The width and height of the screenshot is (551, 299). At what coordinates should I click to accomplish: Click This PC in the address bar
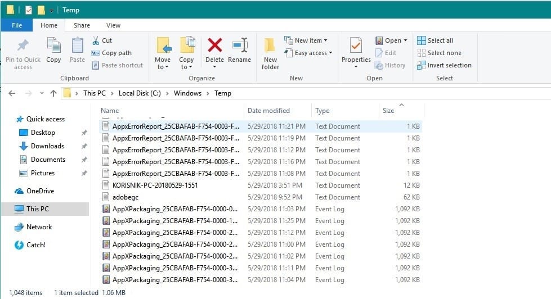(94, 93)
